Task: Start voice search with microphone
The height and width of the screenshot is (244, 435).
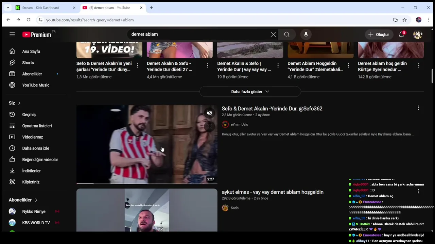Action: pyautogui.click(x=306, y=34)
